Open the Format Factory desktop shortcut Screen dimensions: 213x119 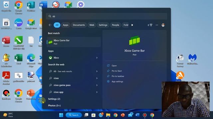click(180, 60)
